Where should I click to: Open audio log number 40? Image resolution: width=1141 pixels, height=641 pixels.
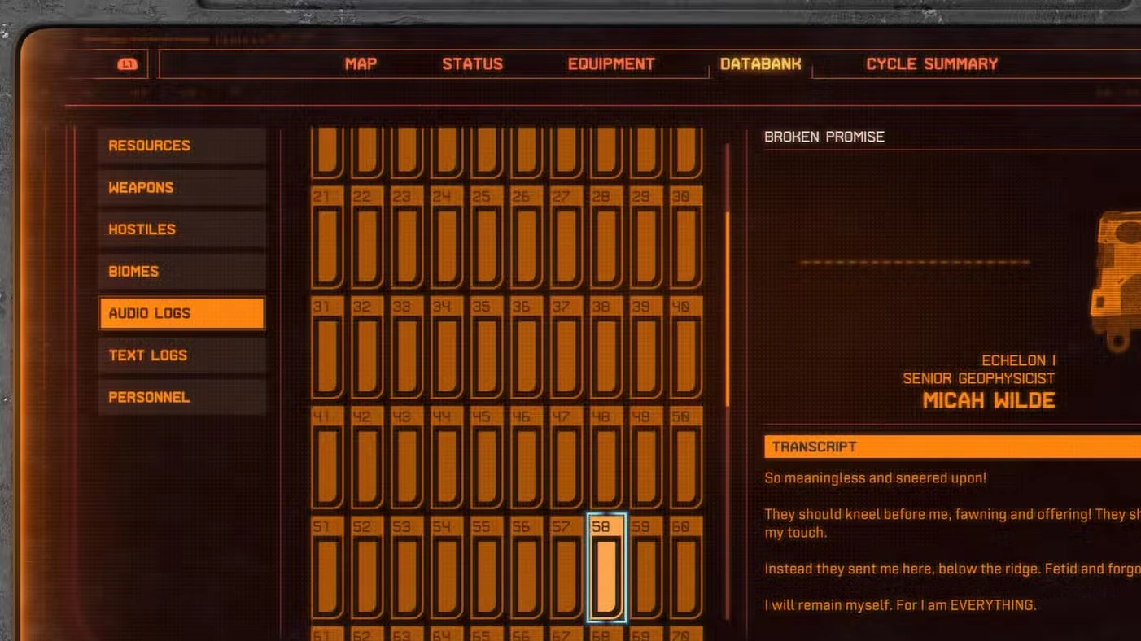[686, 348]
